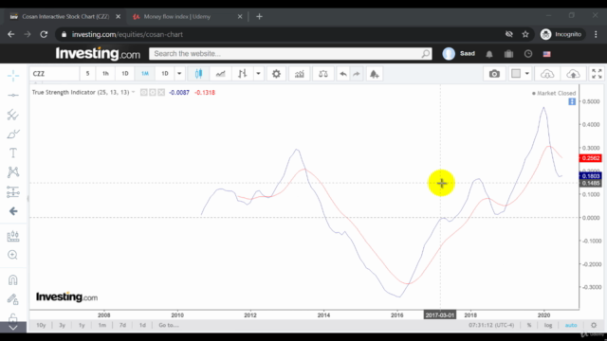Image resolution: width=607 pixels, height=341 pixels.
Task: Click the blue pane control icon under Market Closed
Action: click(572, 101)
